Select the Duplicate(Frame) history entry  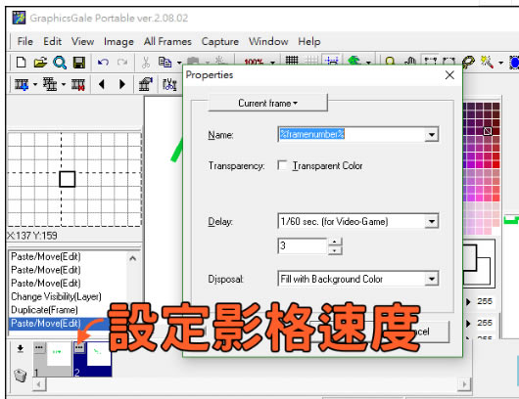coord(44,310)
